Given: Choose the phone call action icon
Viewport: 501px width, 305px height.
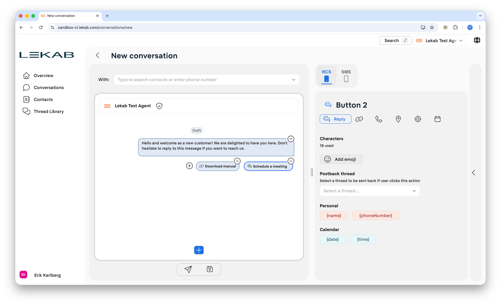Looking at the screenshot, I should click(379, 119).
